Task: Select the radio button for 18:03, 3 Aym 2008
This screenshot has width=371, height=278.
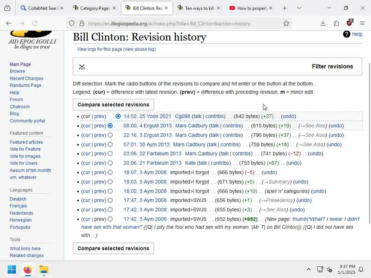Action: point(110,182)
